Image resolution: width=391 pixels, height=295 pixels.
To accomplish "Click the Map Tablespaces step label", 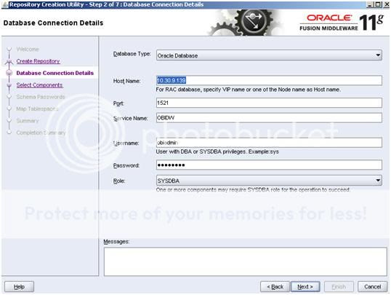I will 37,109.
